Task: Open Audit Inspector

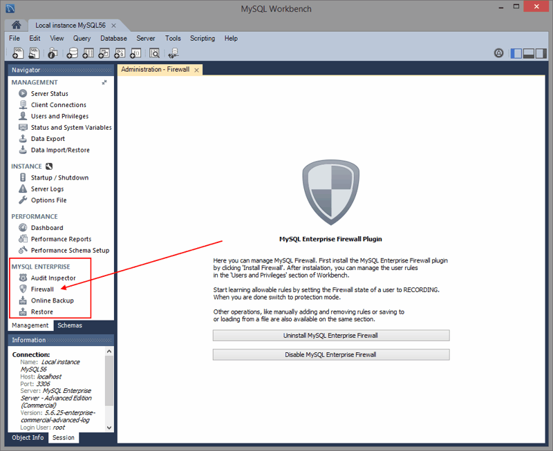Action: (53, 278)
